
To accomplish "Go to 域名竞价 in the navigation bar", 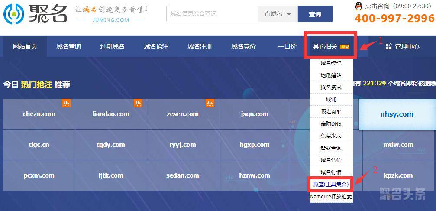I will (x=243, y=46).
